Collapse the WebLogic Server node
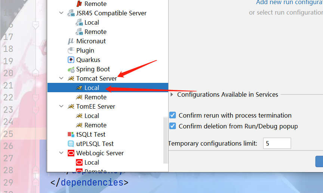This screenshot has width=323, height=193. [61, 153]
